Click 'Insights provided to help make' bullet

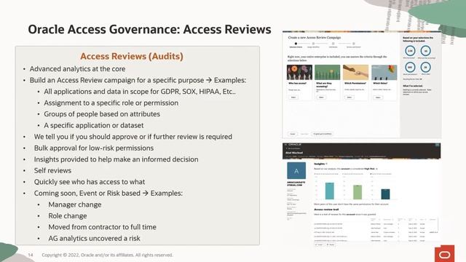coord(116,159)
